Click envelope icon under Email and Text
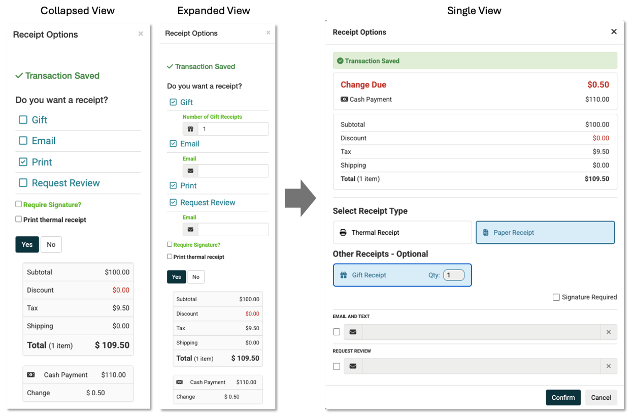 coord(353,332)
